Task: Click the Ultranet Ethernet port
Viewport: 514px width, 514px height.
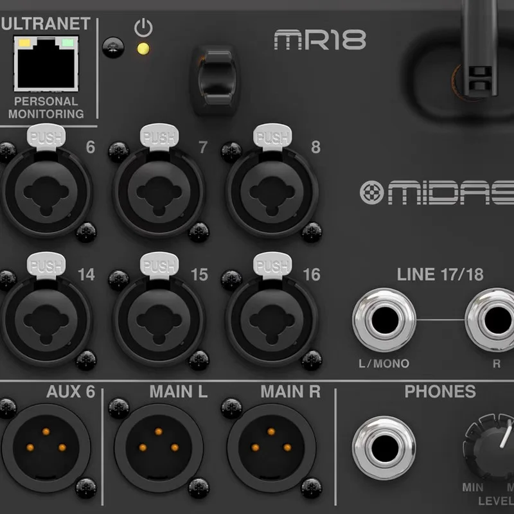Action: pos(46,64)
